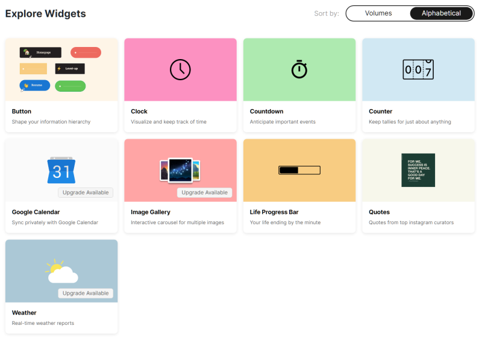Click Upgrade Available badge on Google Calendar

[86, 193]
